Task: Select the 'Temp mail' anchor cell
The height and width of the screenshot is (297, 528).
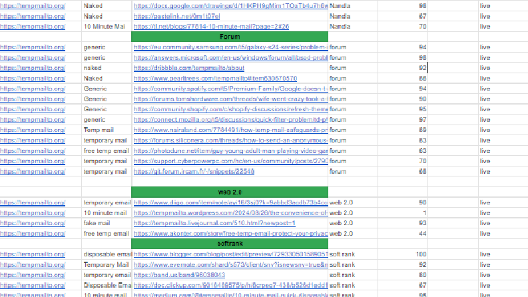Action: pyautogui.click(x=107, y=130)
